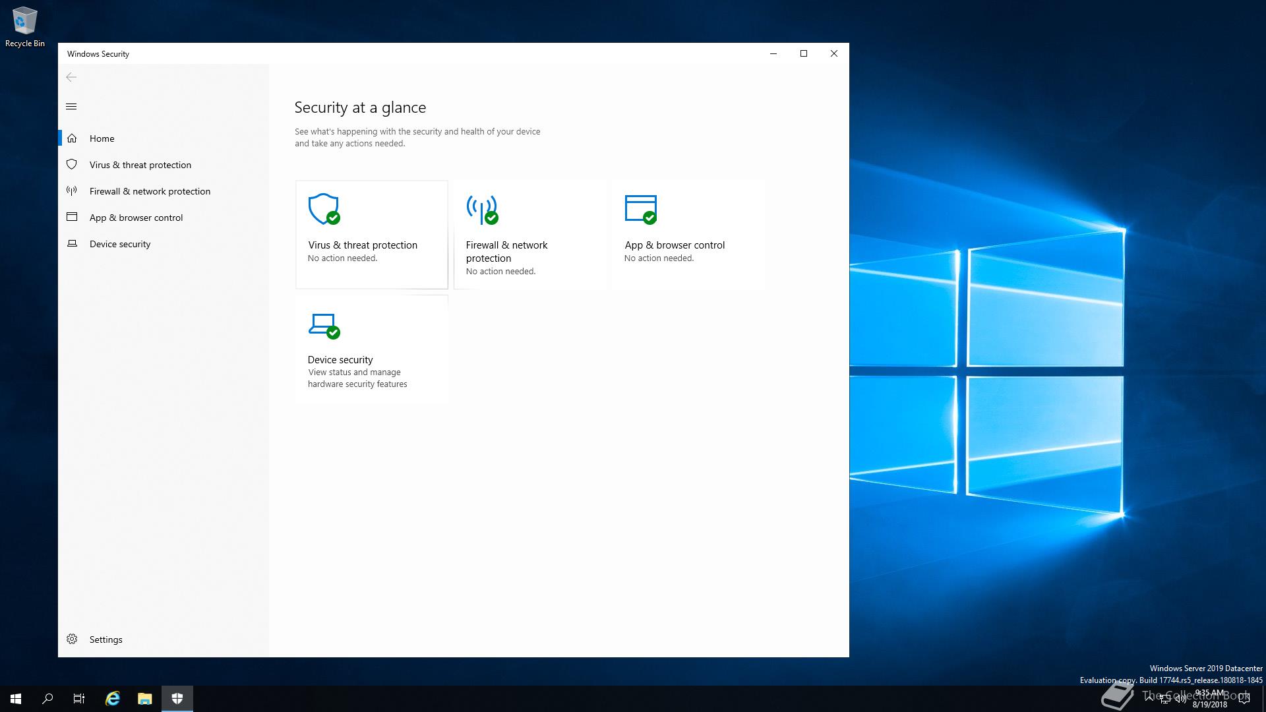Viewport: 1266px width, 712px height.
Task: Open Settings gear icon at sidebar bottom
Action: pyautogui.click(x=72, y=639)
